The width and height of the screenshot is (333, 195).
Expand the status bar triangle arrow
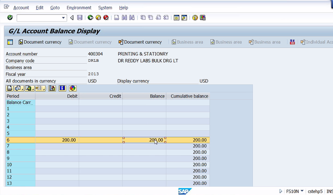(x=280, y=191)
